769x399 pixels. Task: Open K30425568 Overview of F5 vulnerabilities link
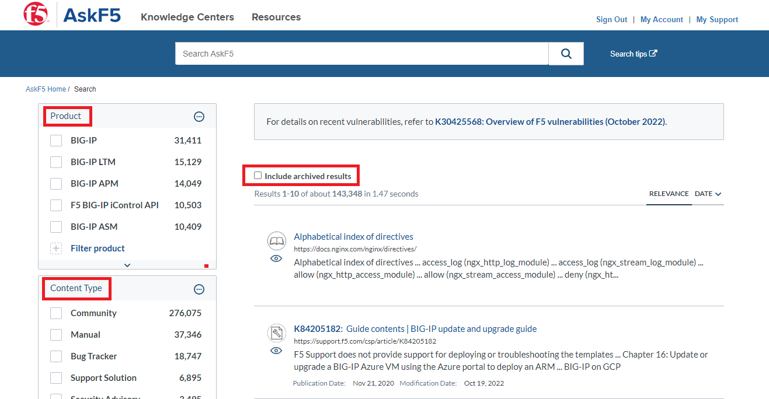pyautogui.click(x=550, y=122)
